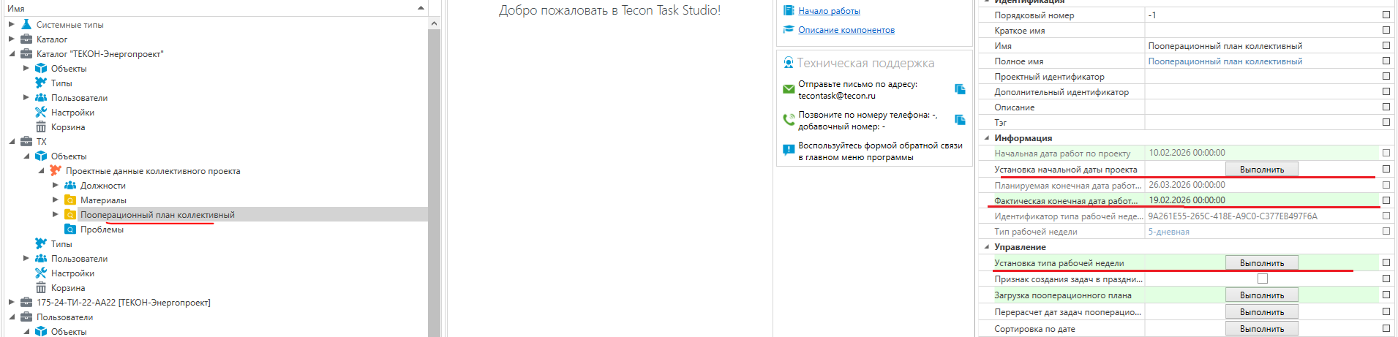The image size is (1398, 337).
Task: Click the Системные типы flask icon
Action: point(26,24)
